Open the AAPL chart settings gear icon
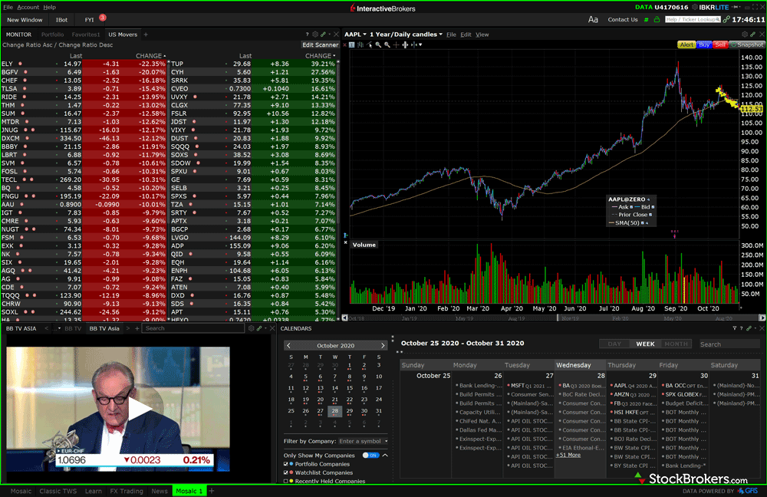 click(745, 35)
